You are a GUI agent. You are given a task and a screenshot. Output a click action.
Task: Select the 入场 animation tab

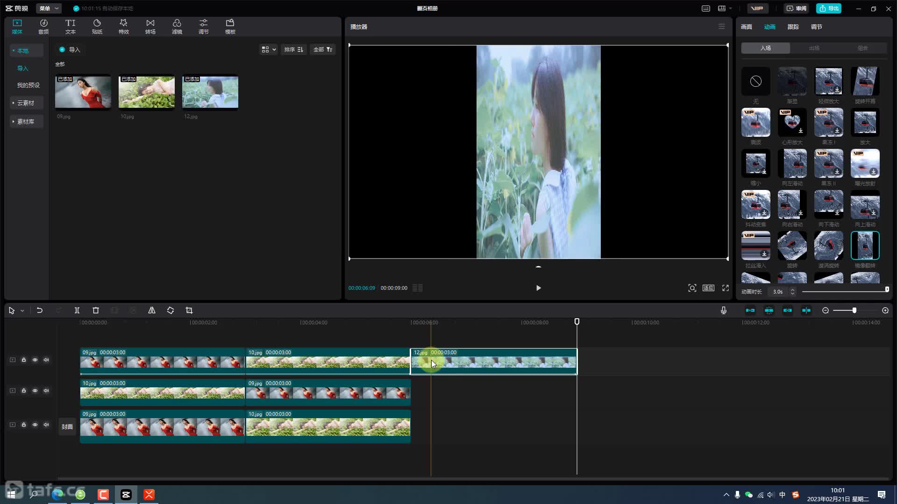click(766, 48)
